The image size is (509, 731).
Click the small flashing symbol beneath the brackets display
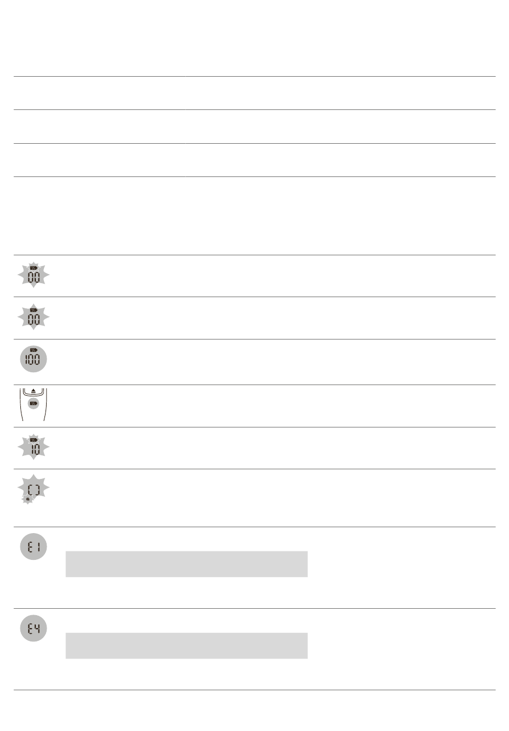coord(27,500)
